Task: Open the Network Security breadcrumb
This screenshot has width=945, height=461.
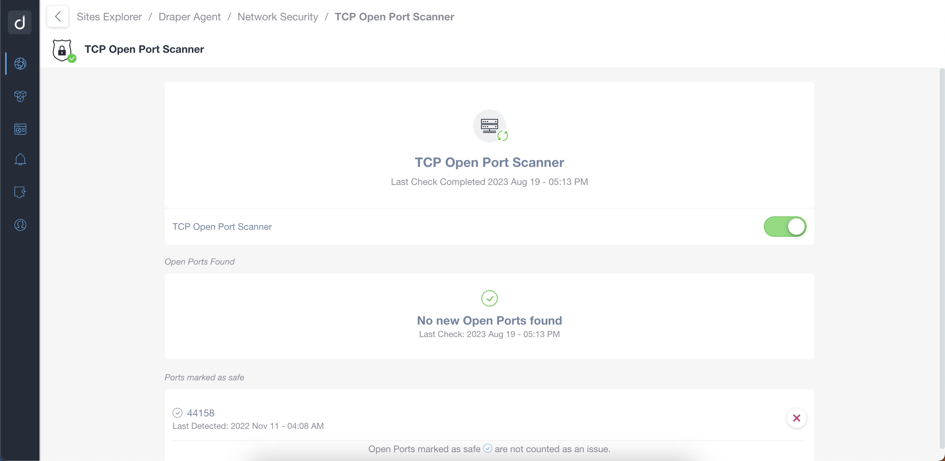Action: pos(278,16)
